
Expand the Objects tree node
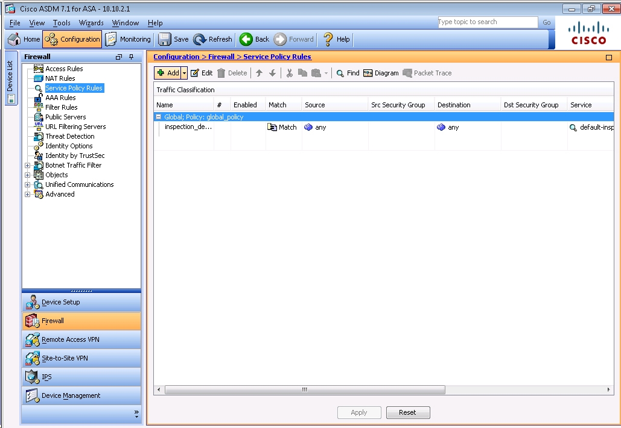click(x=27, y=175)
